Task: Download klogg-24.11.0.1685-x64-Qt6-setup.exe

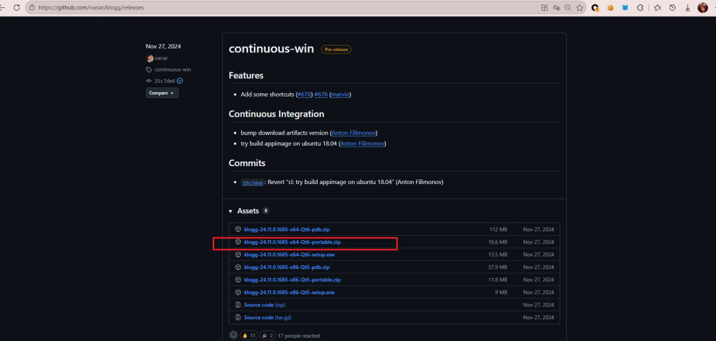Action: tap(289, 254)
